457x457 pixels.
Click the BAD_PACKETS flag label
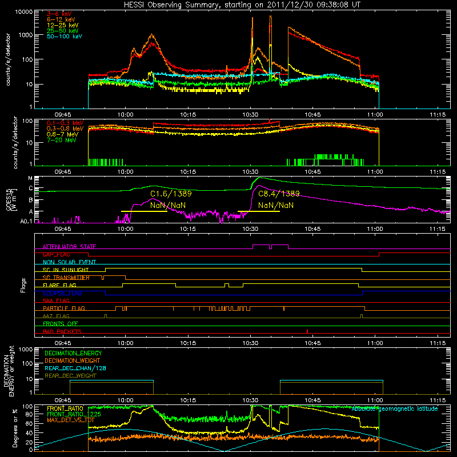point(62,331)
